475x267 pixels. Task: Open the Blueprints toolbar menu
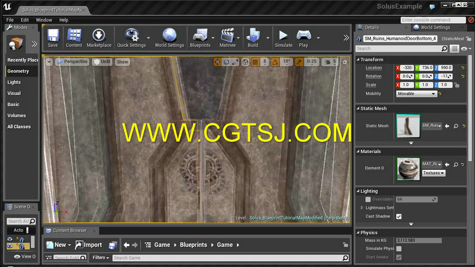pos(200,38)
